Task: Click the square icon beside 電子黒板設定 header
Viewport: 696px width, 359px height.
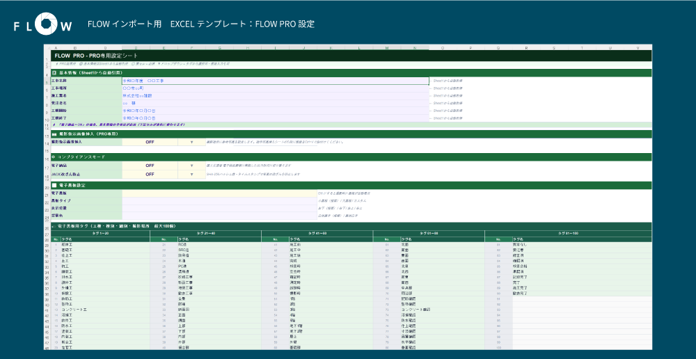Action: 54,186
